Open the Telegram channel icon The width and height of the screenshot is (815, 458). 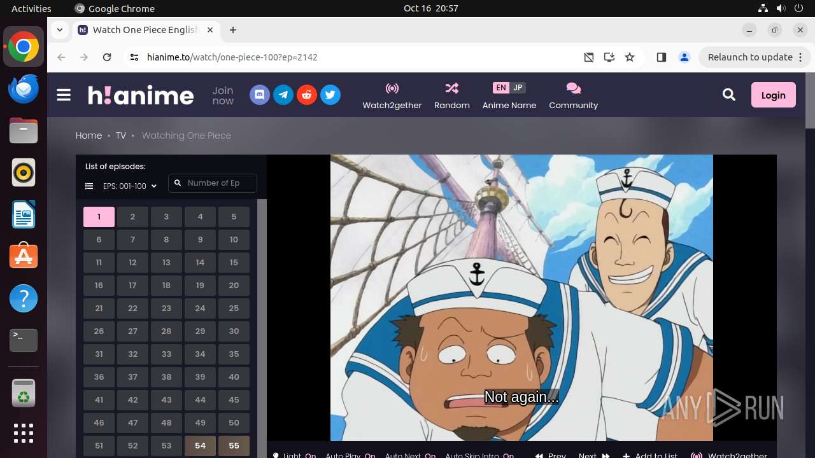point(283,95)
